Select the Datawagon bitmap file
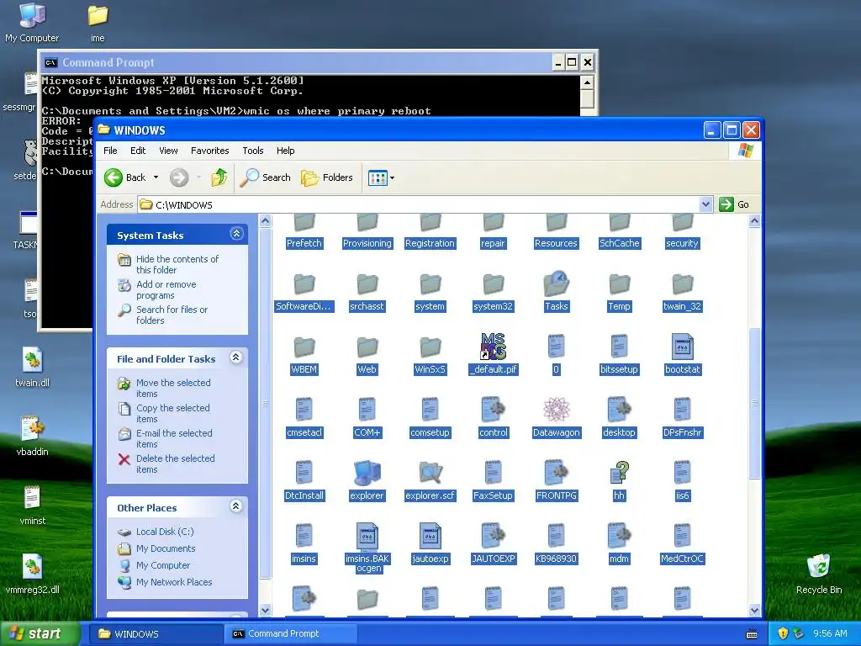The width and height of the screenshot is (861, 646). pyautogui.click(x=557, y=410)
